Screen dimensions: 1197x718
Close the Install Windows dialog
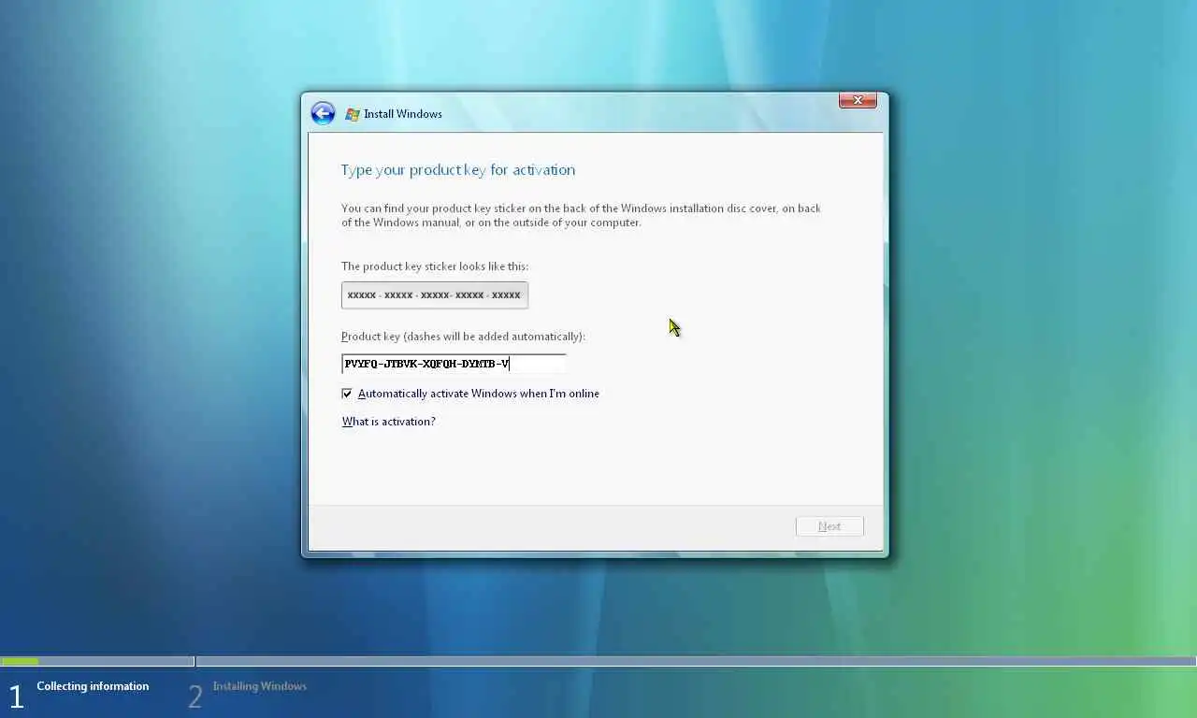coord(858,100)
